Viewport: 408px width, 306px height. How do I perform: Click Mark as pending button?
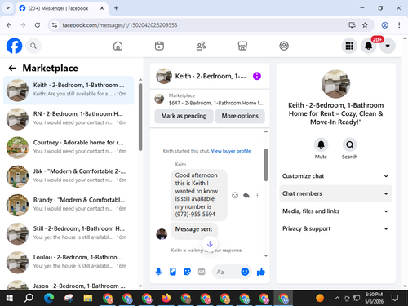point(184,116)
